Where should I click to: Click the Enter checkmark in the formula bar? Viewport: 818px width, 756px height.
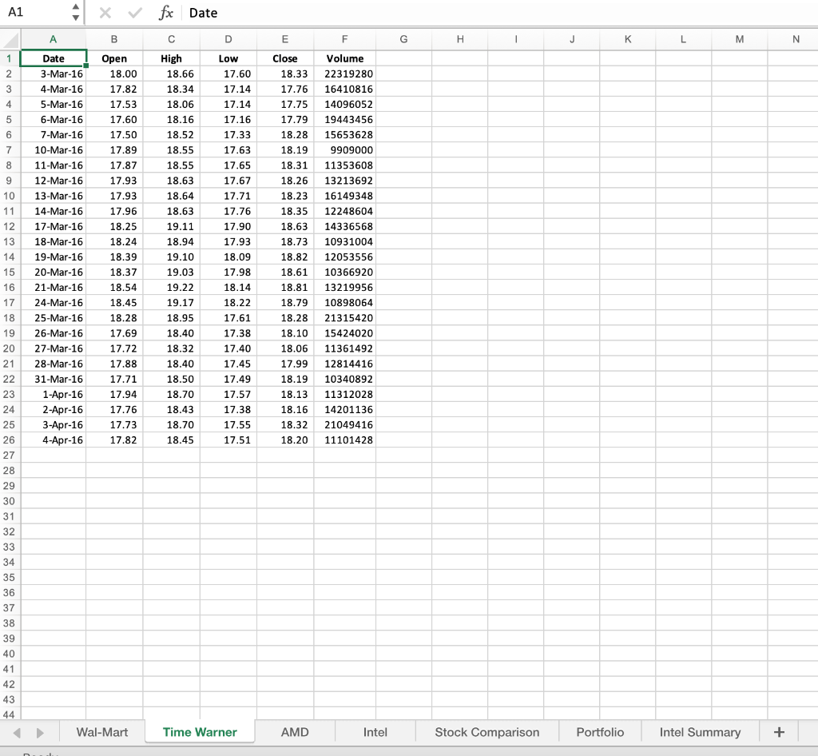coord(134,12)
